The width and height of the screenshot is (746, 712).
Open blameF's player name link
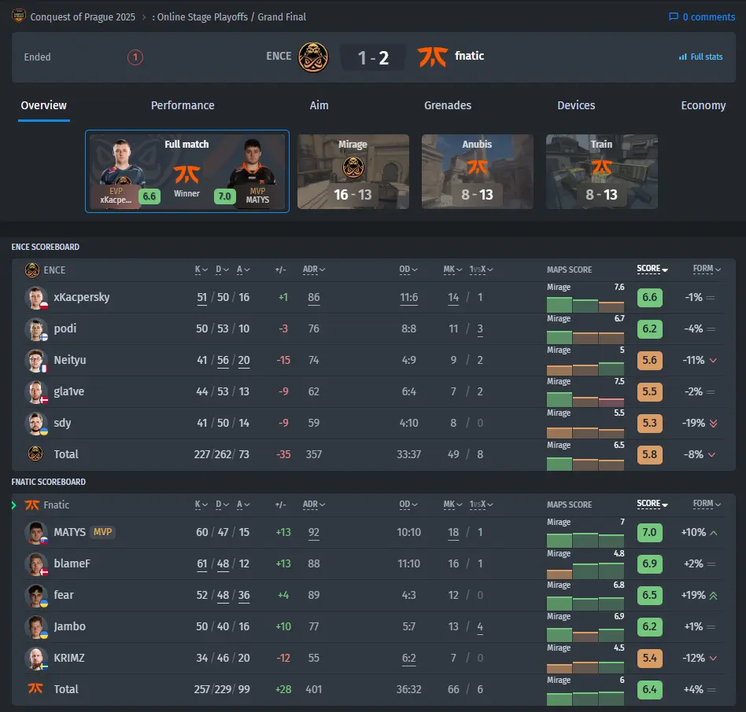point(72,563)
